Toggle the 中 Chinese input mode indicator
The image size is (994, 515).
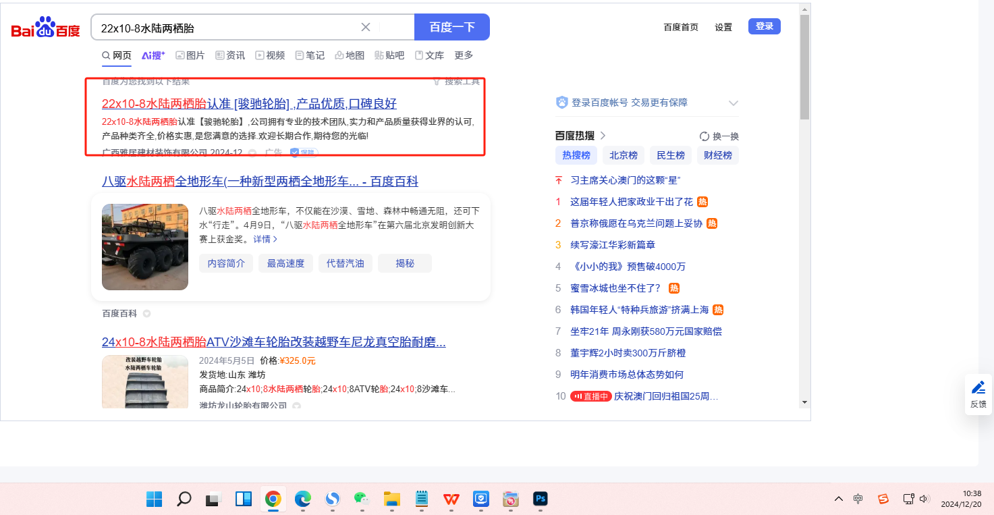[x=858, y=499]
